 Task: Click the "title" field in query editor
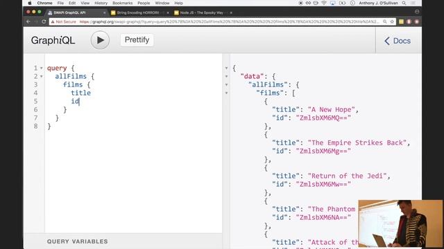tap(80, 93)
